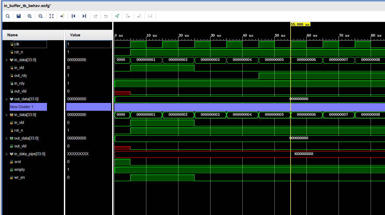
Task: Click the wr_en value cell
Action: [x=89, y=177]
